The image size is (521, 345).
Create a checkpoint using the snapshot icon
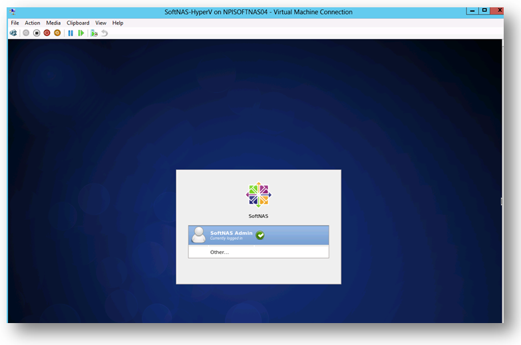94,33
